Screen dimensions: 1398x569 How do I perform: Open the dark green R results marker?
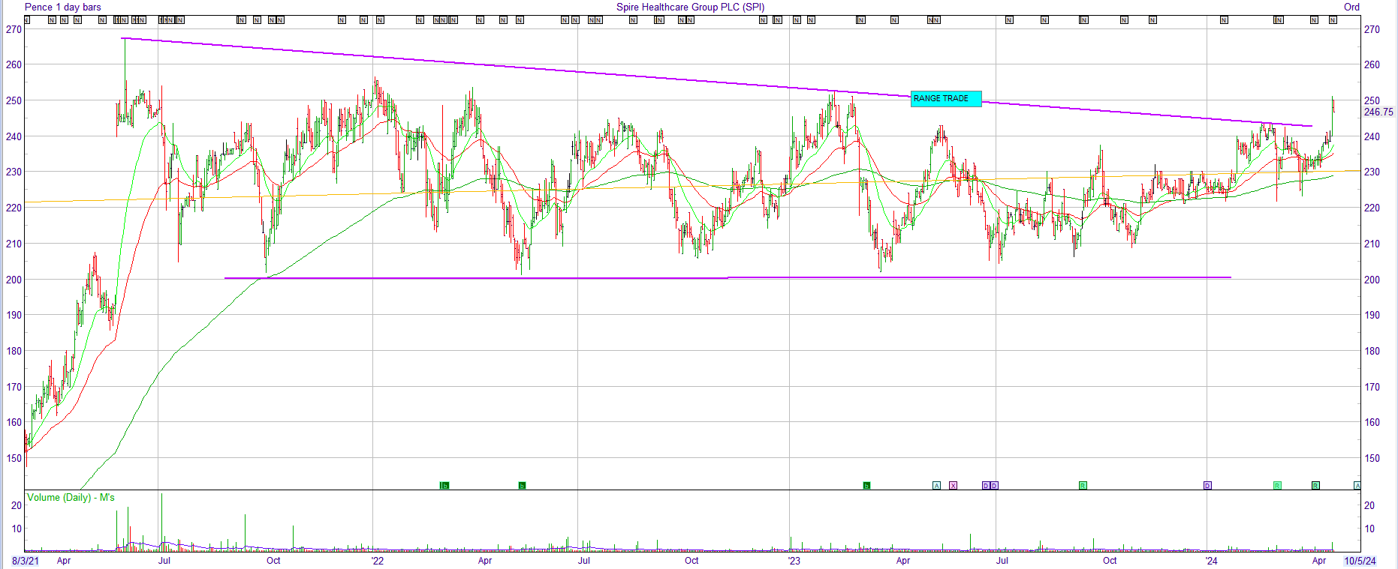coord(1315,486)
